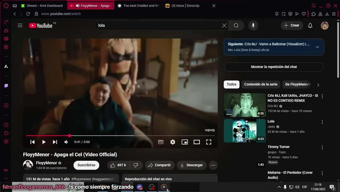Image resolution: width=340 pixels, height=192 pixels.
Task: Open Easy Setup sliders icon
Action: click(334, 14)
